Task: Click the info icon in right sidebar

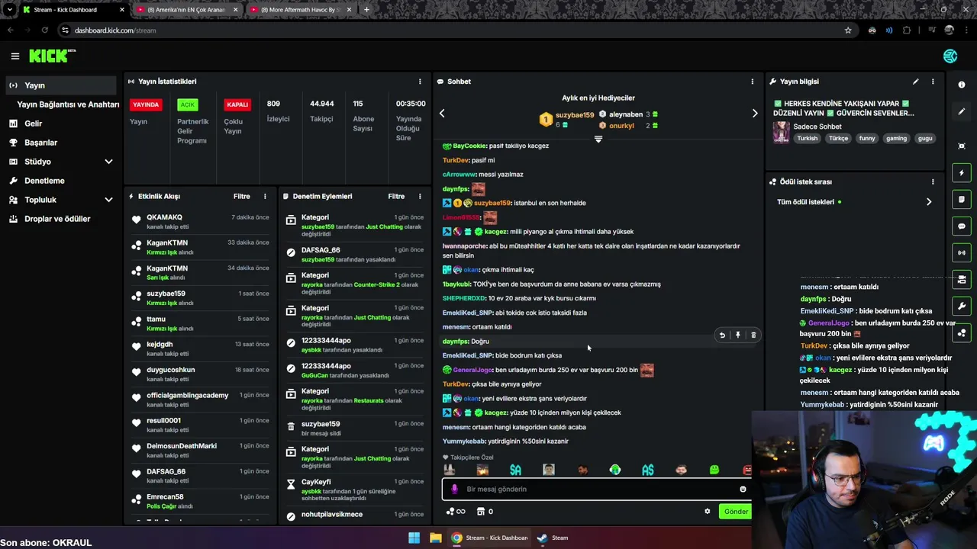Action: (x=962, y=85)
